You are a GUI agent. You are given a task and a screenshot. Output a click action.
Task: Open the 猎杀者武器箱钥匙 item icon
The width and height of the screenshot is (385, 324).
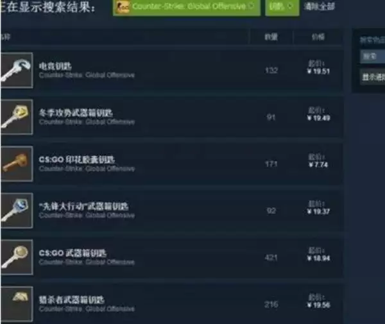click(x=17, y=304)
